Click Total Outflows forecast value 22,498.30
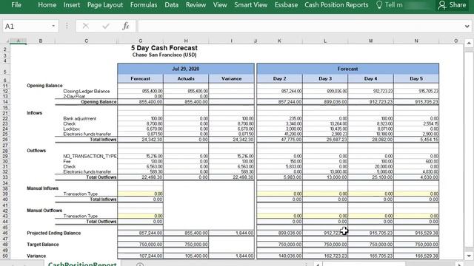This screenshot has width=474, height=266. 140,177
